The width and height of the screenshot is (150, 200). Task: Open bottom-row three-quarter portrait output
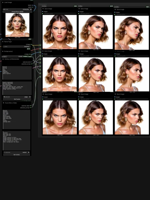click(x=96, y=117)
